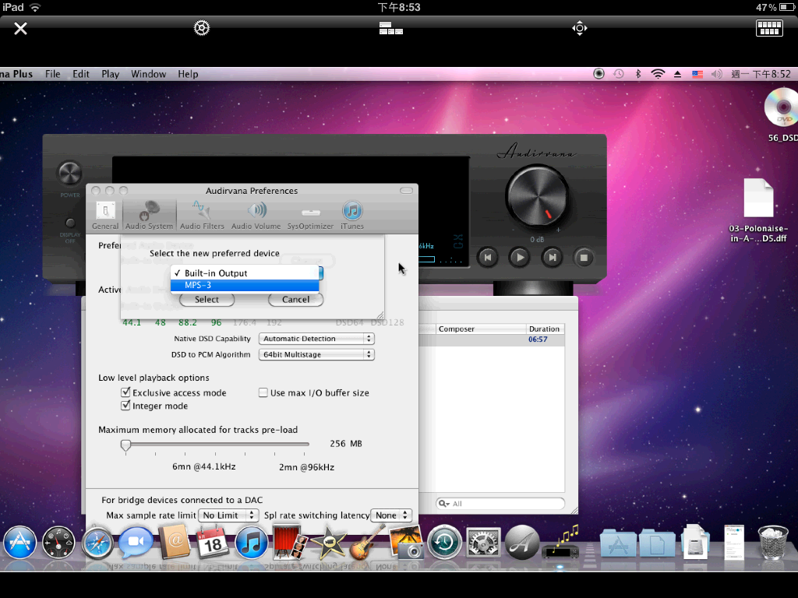Open Time Machine from the Dock
Screen dimensions: 798x598
[x=444, y=542]
